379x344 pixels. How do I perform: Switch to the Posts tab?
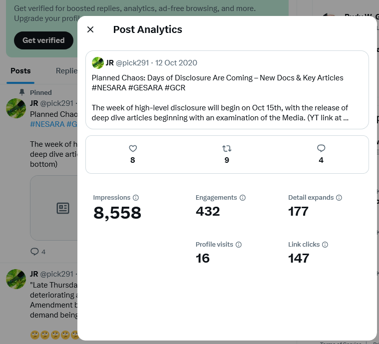(x=20, y=71)
